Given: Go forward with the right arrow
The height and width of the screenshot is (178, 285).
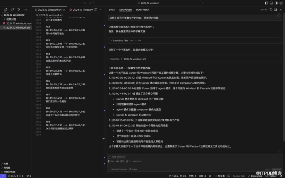Looking at the screenshot, I should [90, 3].
